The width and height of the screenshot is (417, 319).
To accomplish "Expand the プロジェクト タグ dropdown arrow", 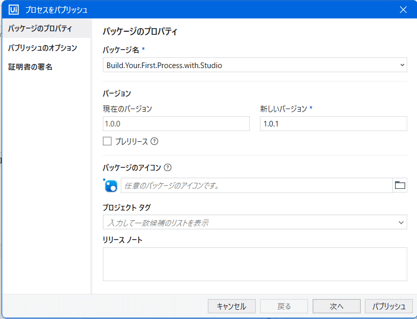I will pos(401,222).
